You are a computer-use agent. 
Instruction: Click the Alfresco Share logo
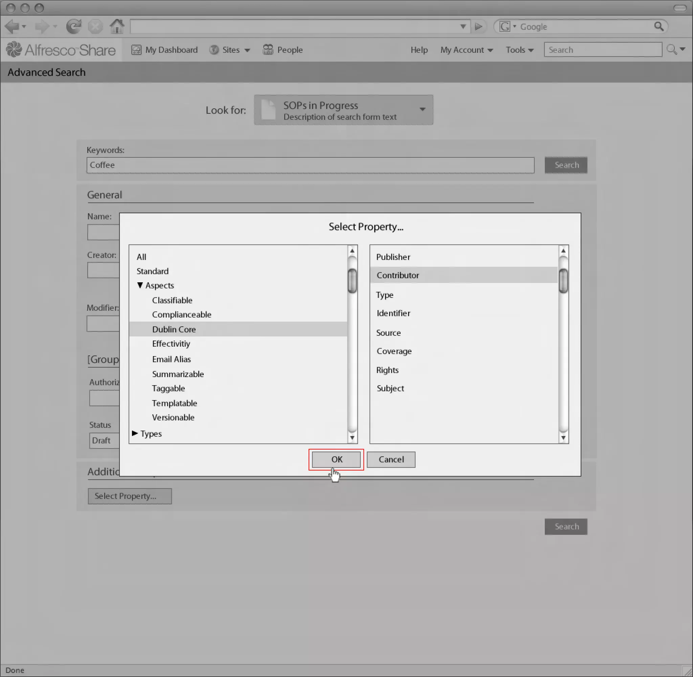tap(61, 50)
